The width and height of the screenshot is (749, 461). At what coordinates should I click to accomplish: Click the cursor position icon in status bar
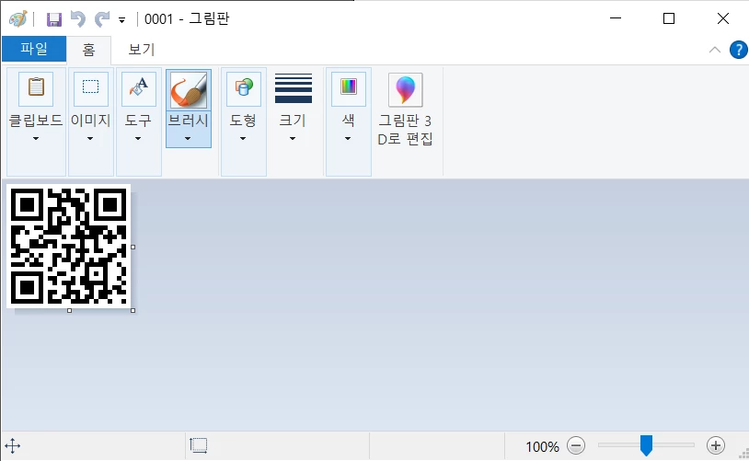click(x=12, y=446)
